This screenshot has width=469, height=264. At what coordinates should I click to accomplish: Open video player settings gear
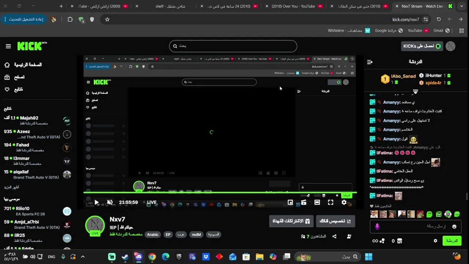coord(344,202)
